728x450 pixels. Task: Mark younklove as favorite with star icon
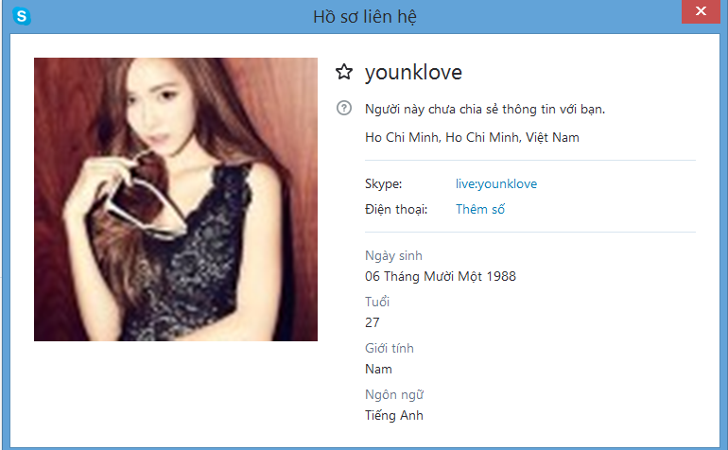344,72
